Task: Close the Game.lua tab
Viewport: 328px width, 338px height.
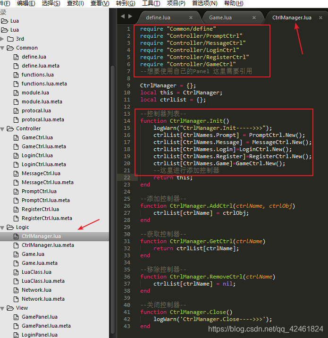Action: click(254, 17)
